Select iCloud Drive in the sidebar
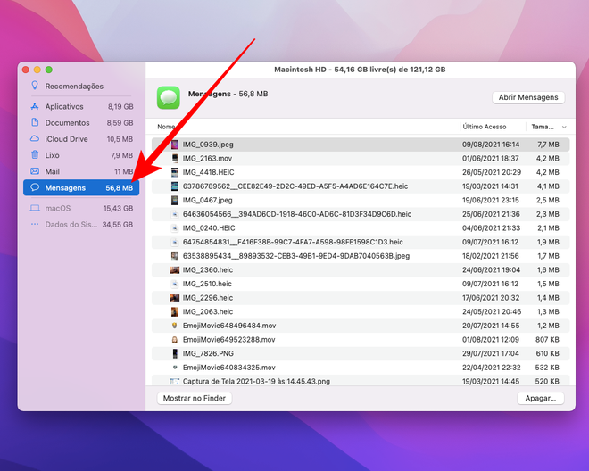The width and height of the screenshot is (589, 471). [81, 138]
